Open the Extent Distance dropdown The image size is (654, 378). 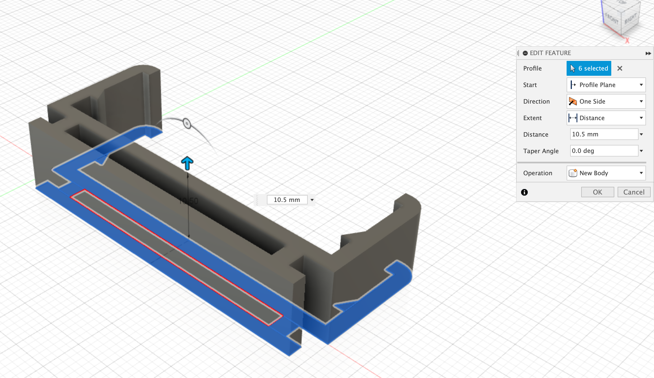(606, 118)
